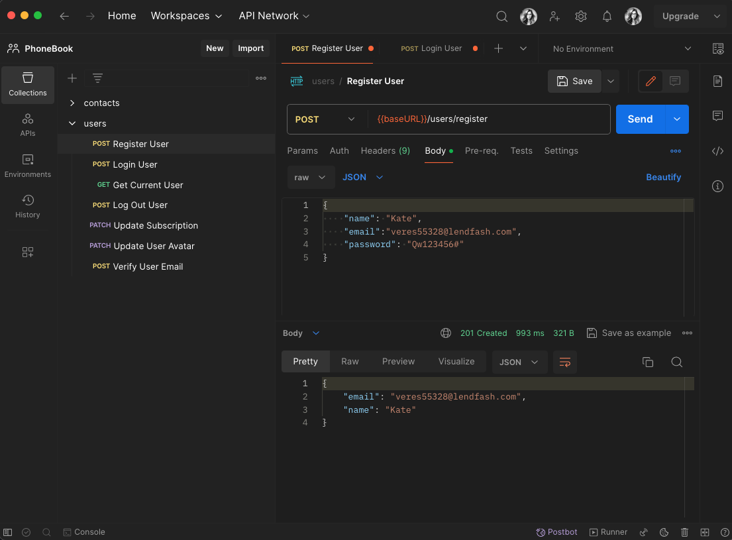Click the Send button
732x540 pixels.
[641, 119]
